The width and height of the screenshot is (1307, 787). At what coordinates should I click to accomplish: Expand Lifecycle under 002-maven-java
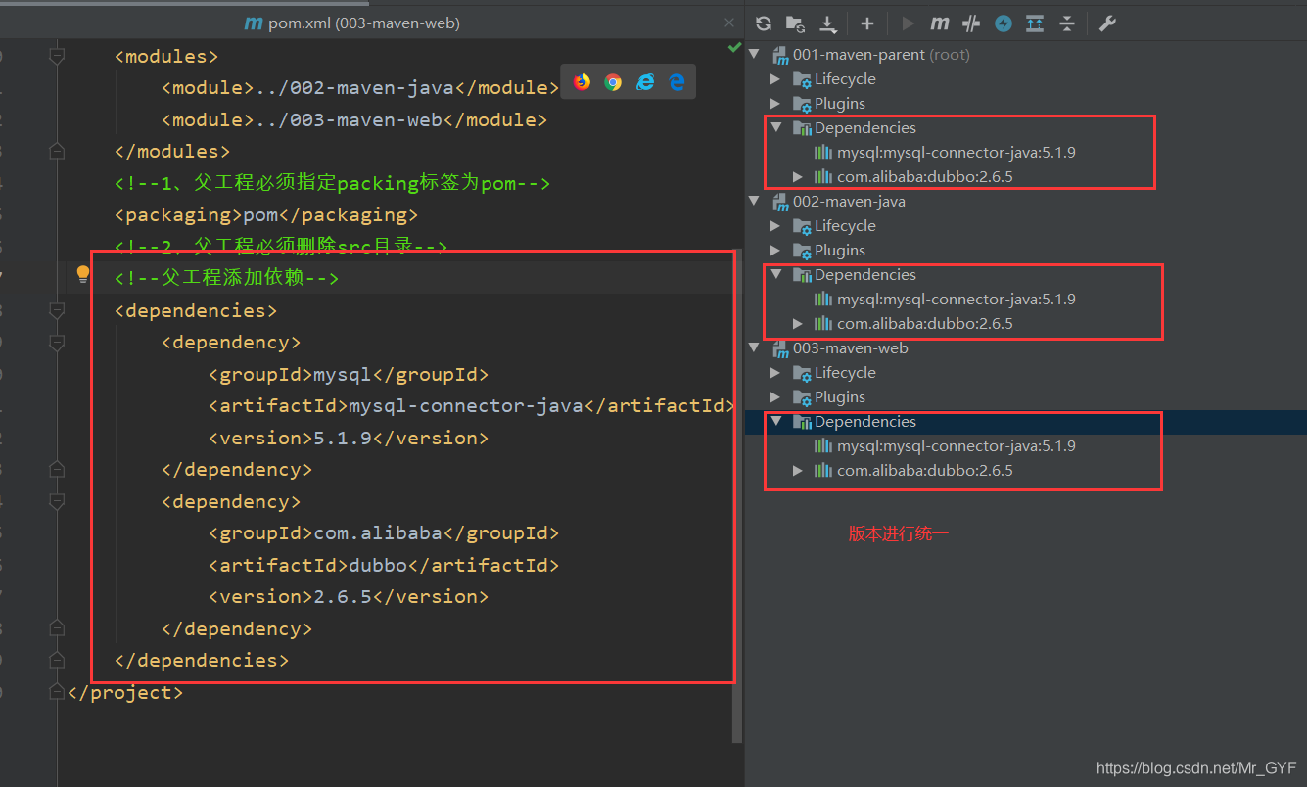tap(775, 225)
